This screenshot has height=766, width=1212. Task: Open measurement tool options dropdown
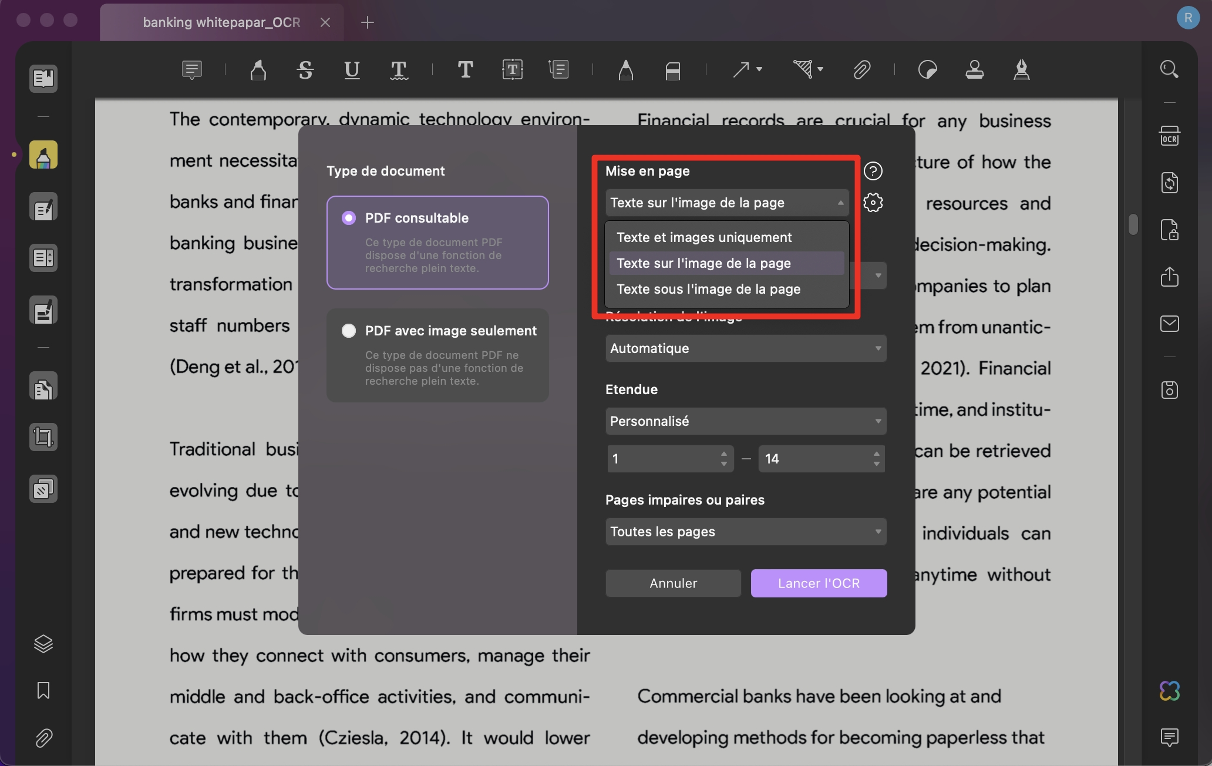(x=820, y=69)
